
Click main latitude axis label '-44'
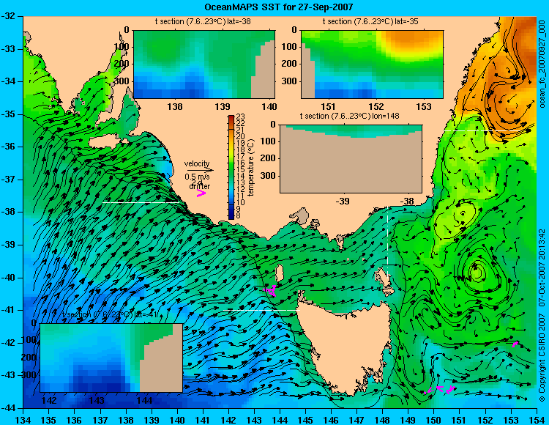(8, 408)
